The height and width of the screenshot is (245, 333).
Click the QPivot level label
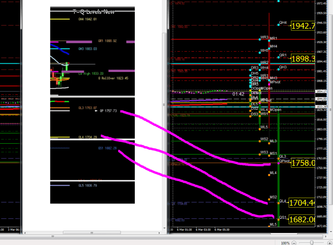[285, 161]
